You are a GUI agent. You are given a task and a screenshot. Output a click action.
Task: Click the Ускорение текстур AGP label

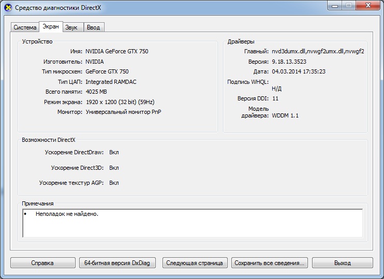pos(71,183)
